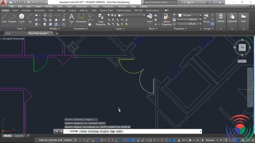Viewport: 255px width, 143px height.
Task: Select the Arc tool
Action: [30, 18]
